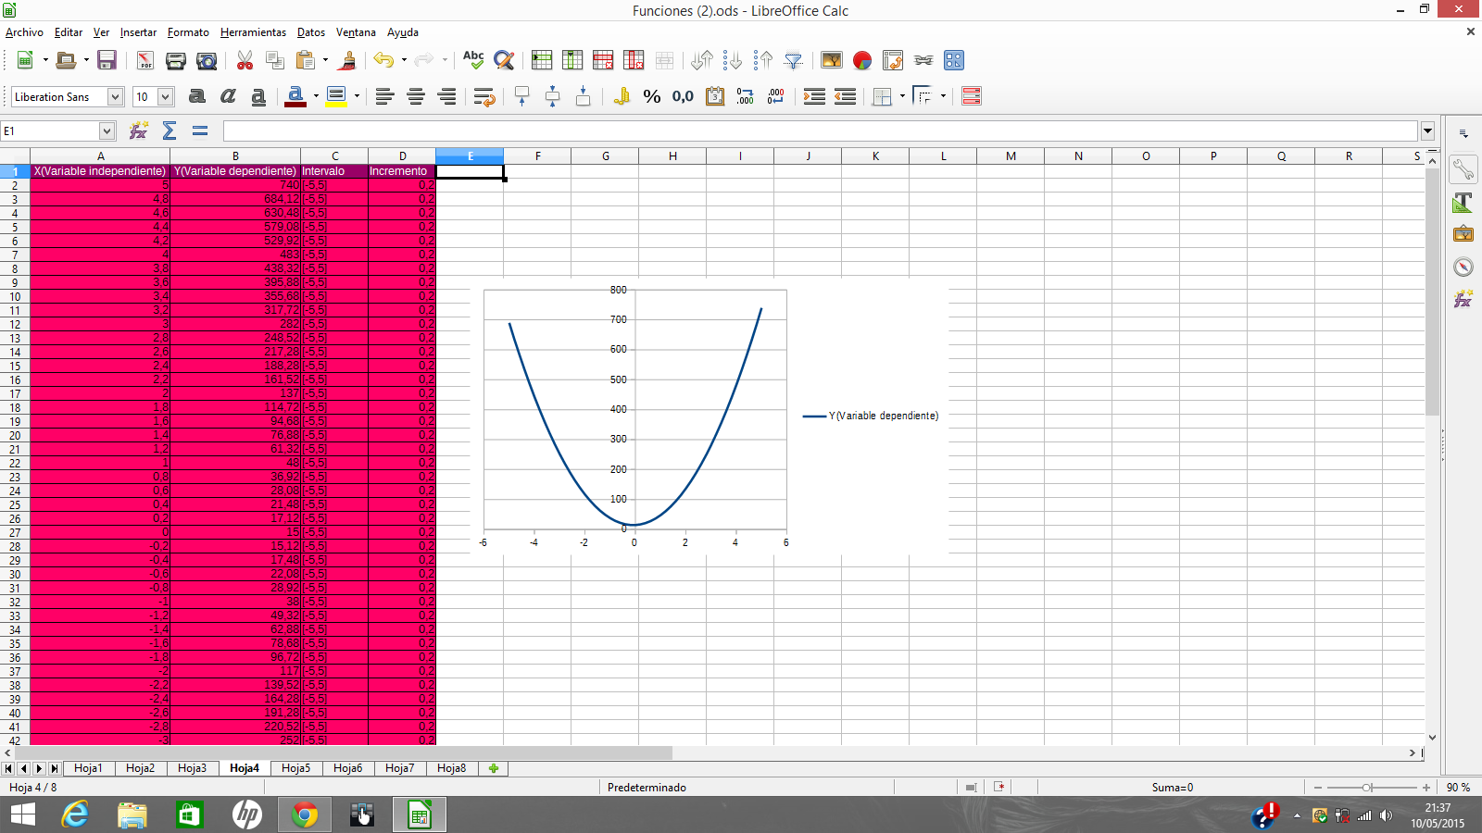Apply font color swatch
1482x833 pixels.
tap(295, 96)
